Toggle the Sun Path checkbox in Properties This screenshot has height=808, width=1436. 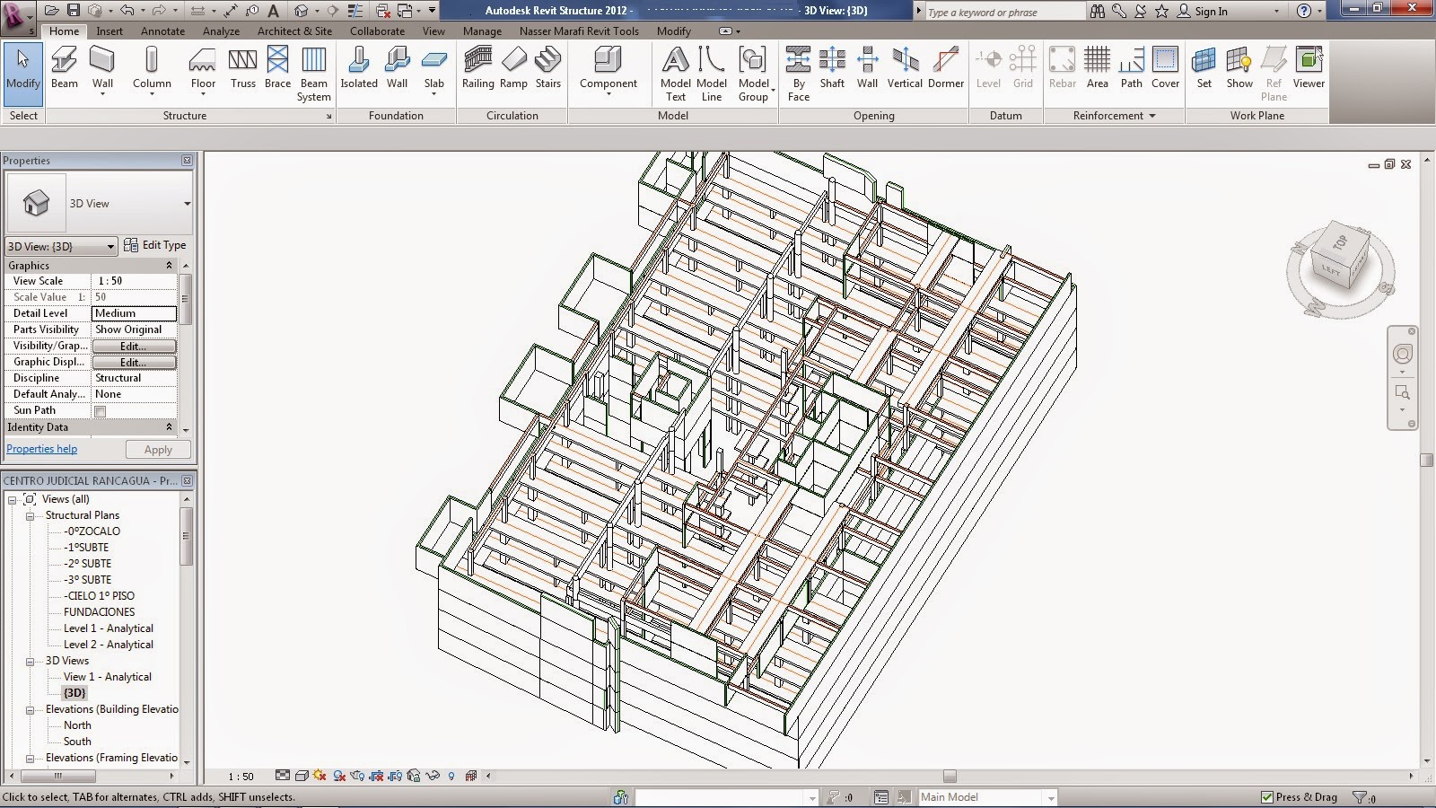coord(100,410)
